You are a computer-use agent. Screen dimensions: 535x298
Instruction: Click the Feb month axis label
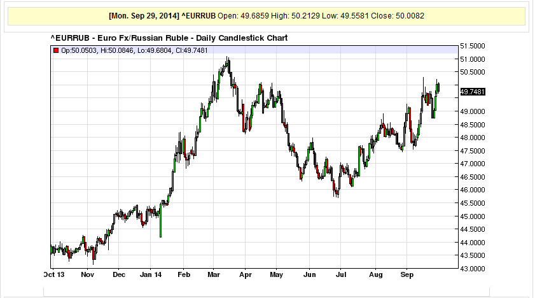tap(183, 276)
